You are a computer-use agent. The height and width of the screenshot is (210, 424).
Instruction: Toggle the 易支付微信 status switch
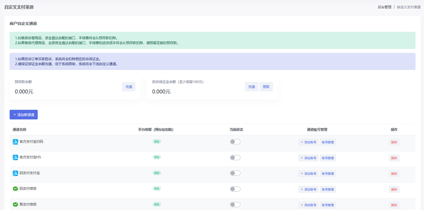click(x=235, y=205)
